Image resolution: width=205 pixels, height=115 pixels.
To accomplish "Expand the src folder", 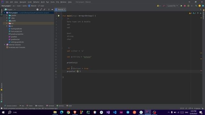I will [x=7, y=26].
